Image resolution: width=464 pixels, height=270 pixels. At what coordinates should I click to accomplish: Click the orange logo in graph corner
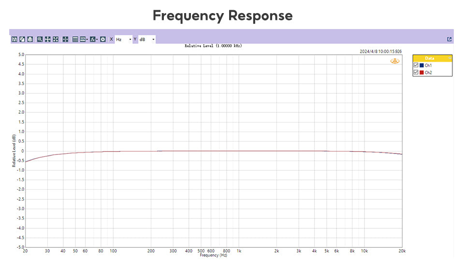pos(395,61)
